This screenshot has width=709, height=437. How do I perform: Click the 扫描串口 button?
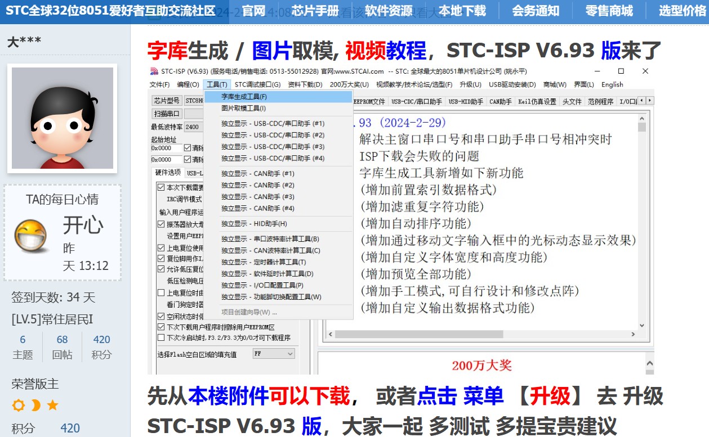[x=167, y=114]
